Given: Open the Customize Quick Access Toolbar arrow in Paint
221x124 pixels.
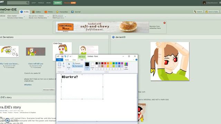Looking at the screenshot, I should click(70, 56).
